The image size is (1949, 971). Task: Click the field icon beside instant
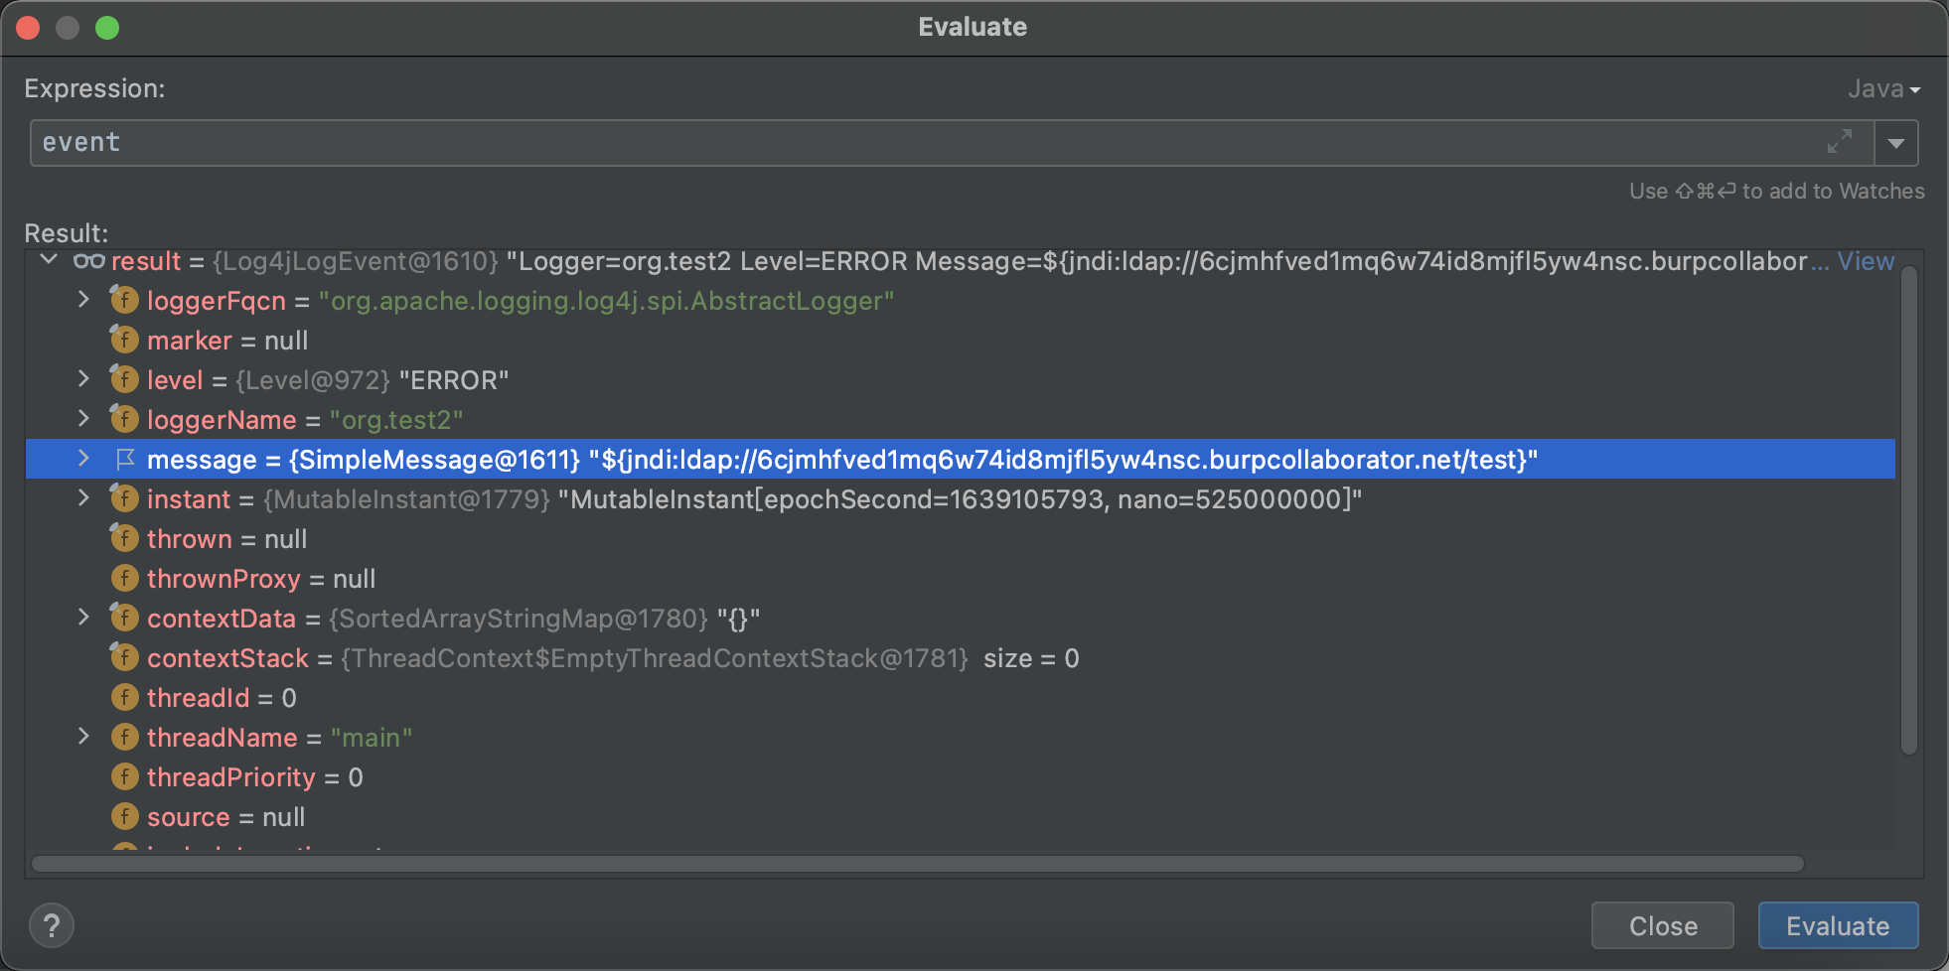124,498
